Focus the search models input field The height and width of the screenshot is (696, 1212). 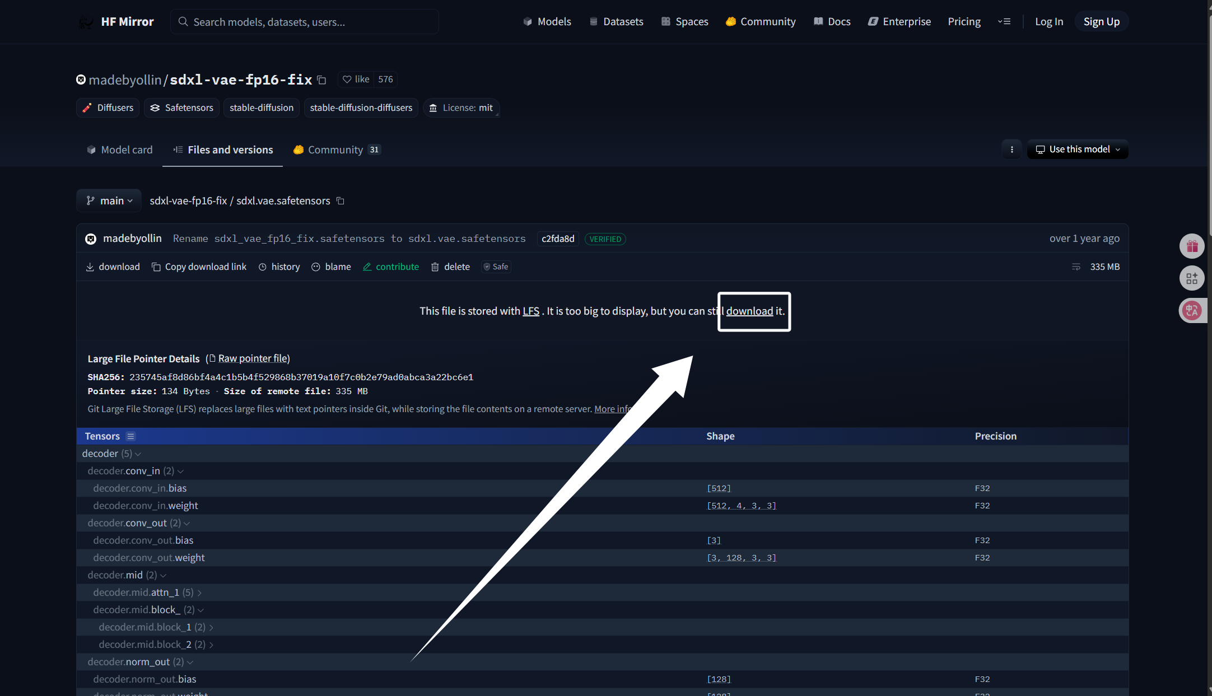pyautogui.click(x=305, y=22)
